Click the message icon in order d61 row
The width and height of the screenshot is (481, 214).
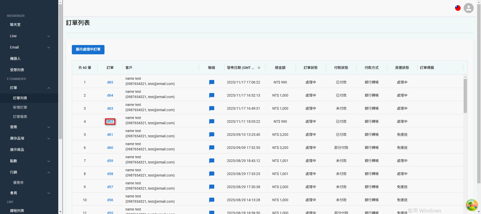(x=211, y=135)
